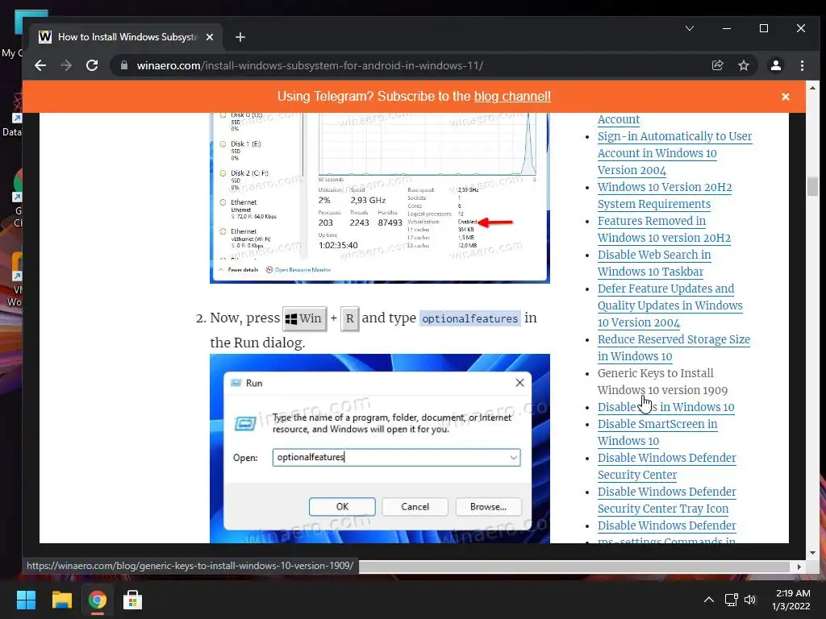Screen dimensions: 826x619
Task: Click horizontal scrollbar right arrow
Action: (x=799, y=567)
